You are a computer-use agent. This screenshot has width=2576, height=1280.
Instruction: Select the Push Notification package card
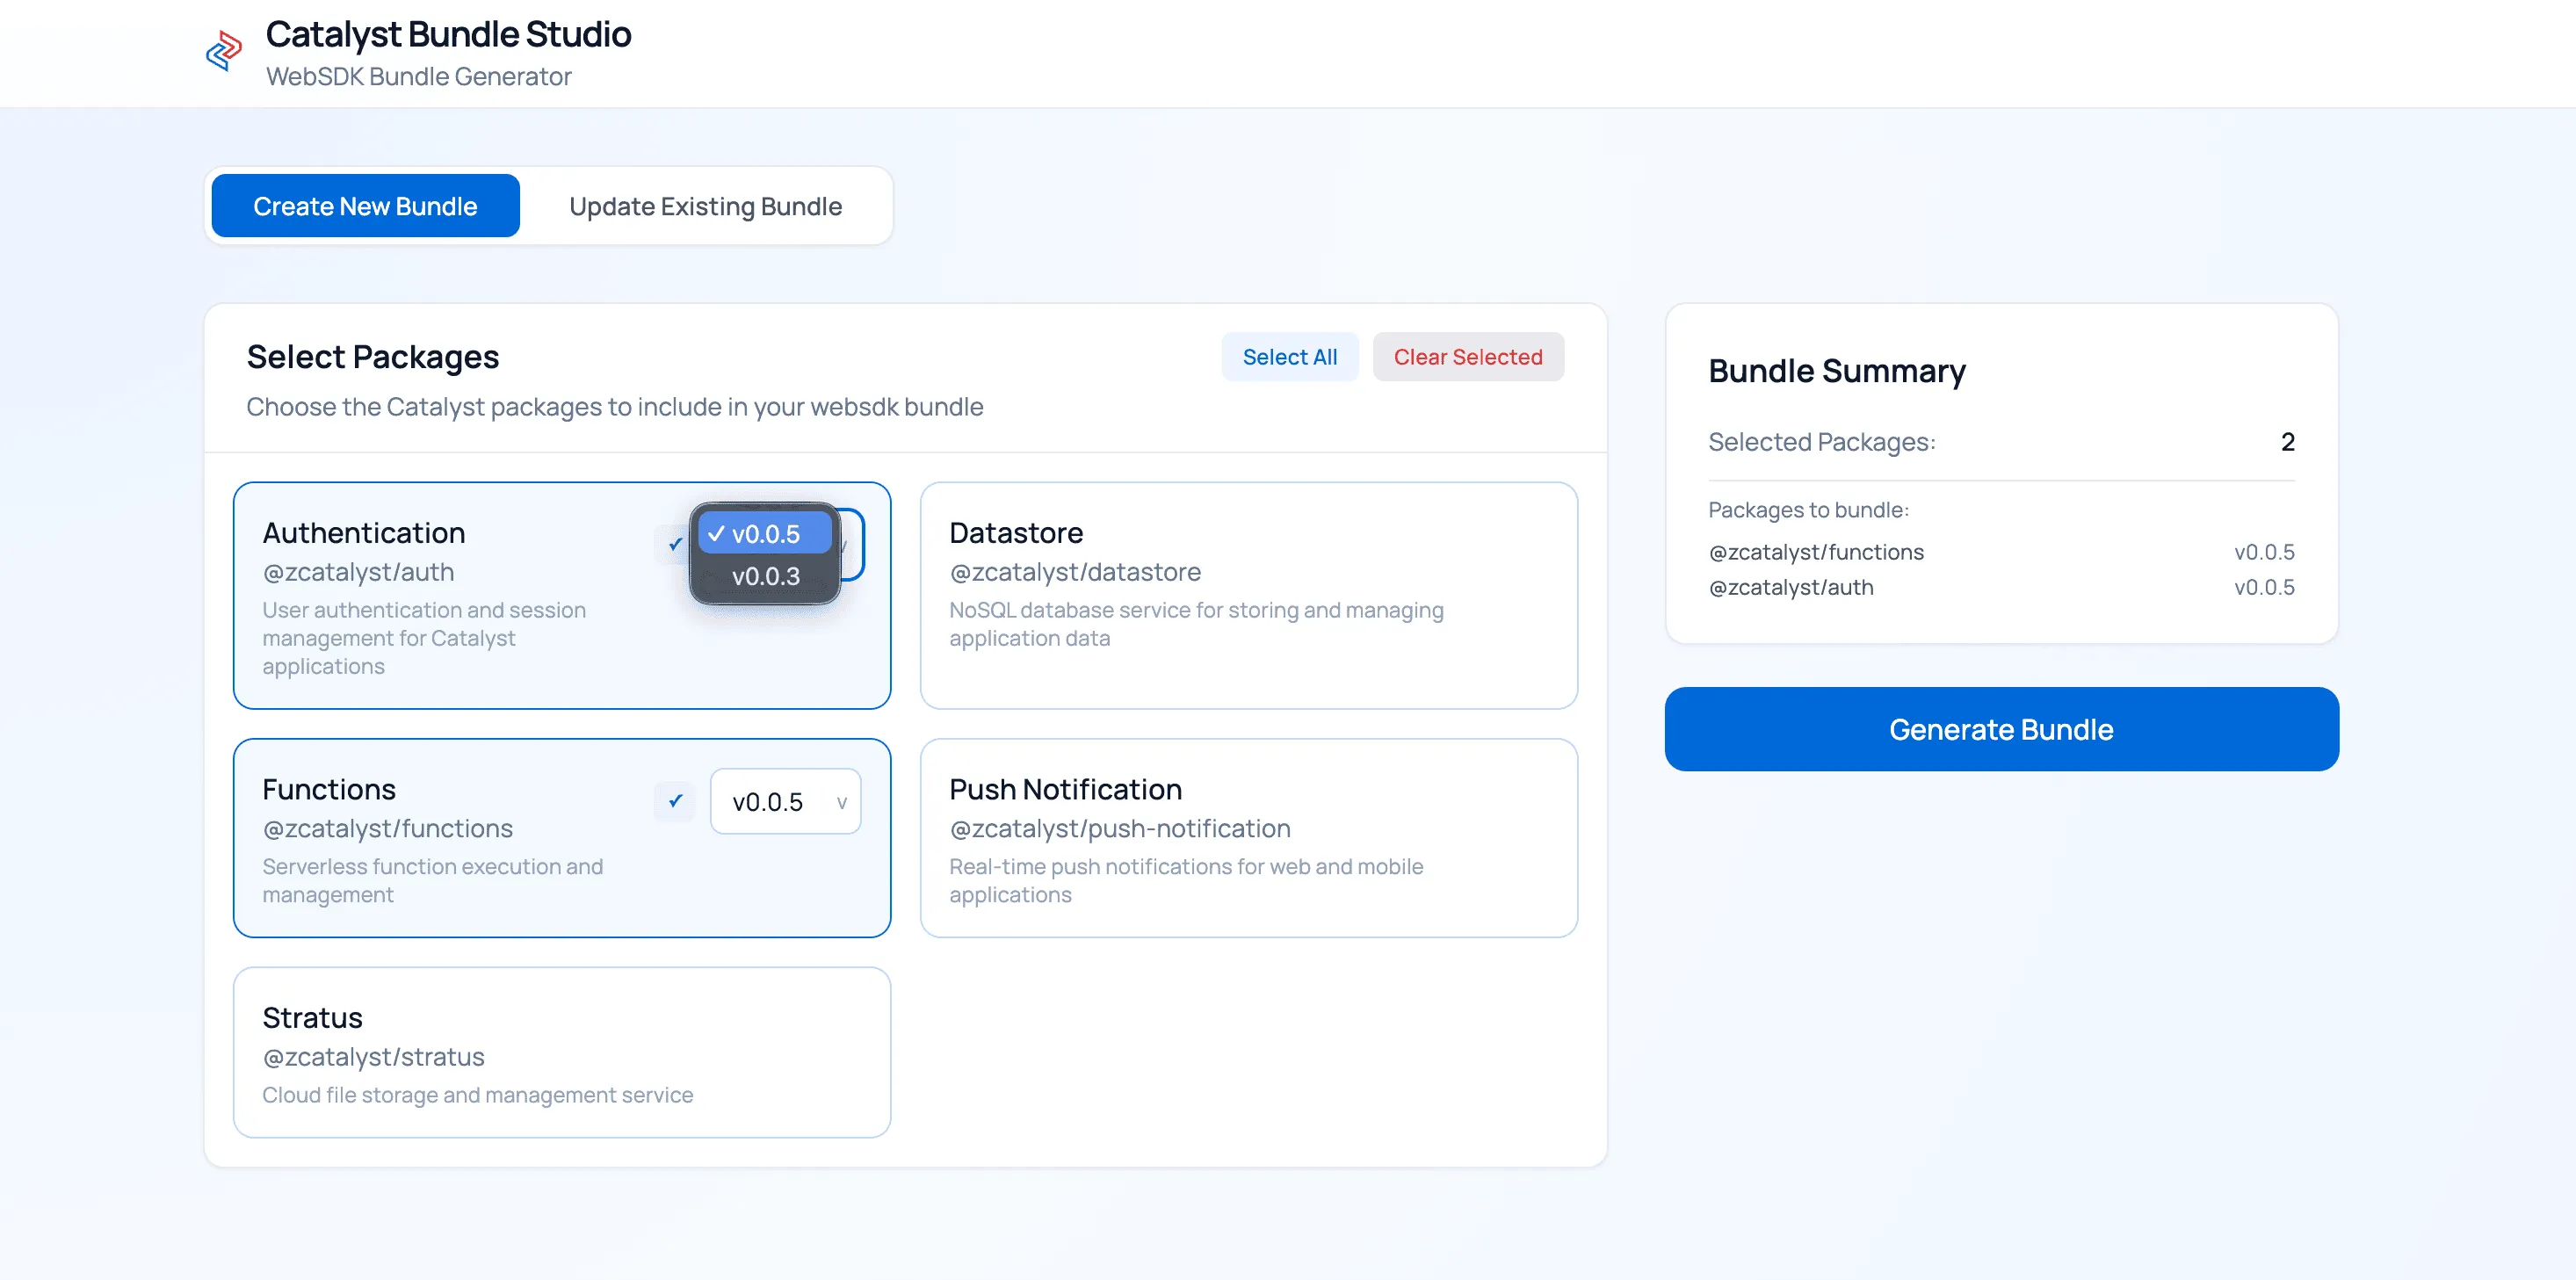click(x=1248, y=838)
